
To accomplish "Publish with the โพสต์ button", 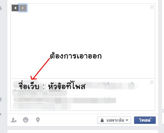I will click(x=145, y=120).
